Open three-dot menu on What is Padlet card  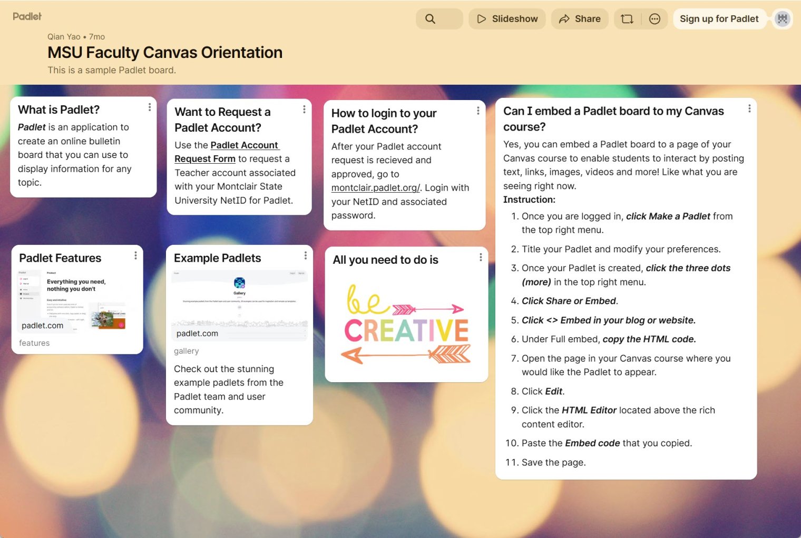[x=150, y=107]
